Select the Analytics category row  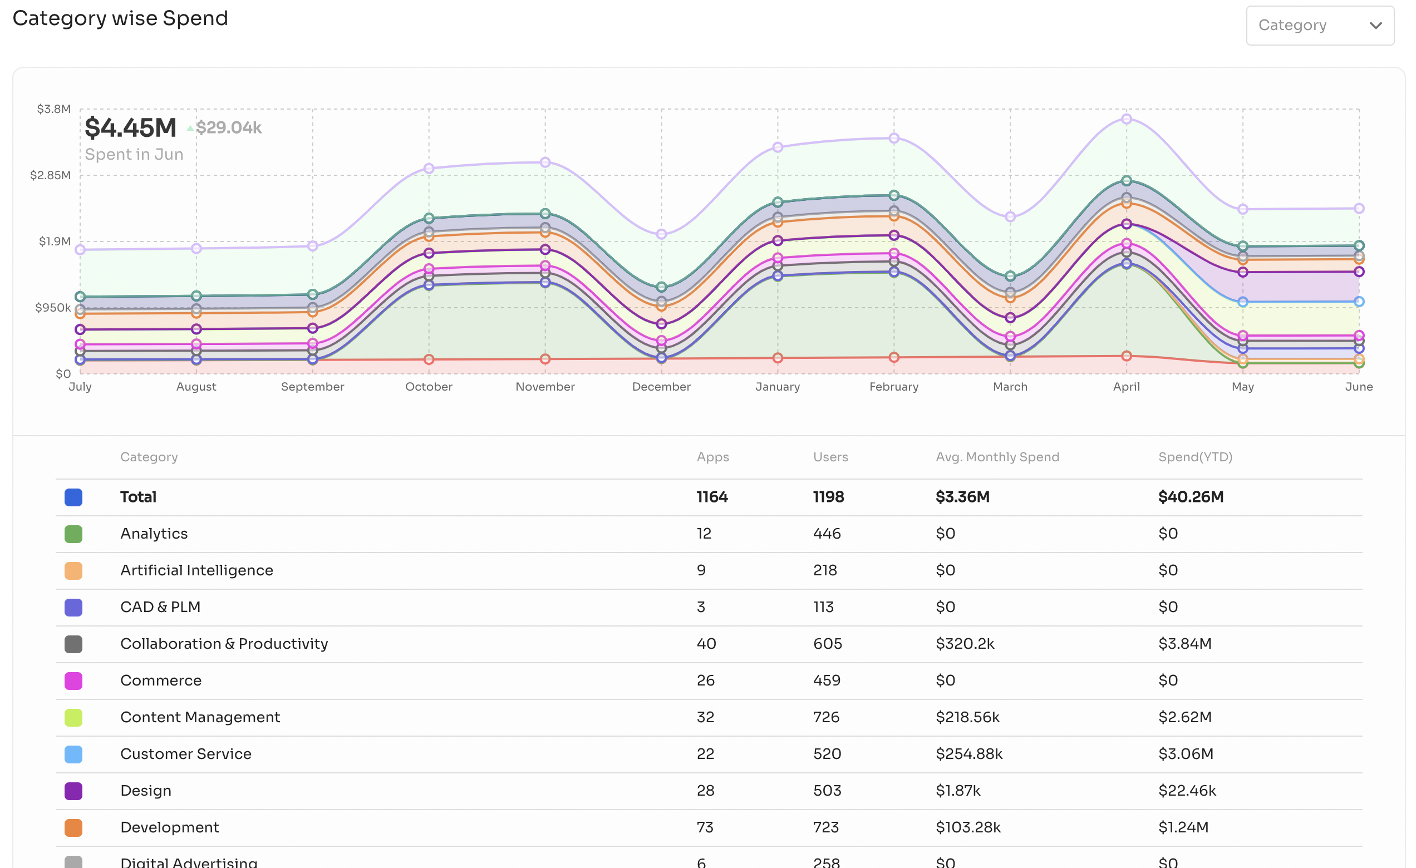[709, 534]
